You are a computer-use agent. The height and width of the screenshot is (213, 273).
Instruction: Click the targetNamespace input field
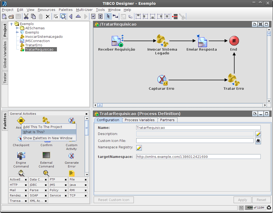[198, 157]
